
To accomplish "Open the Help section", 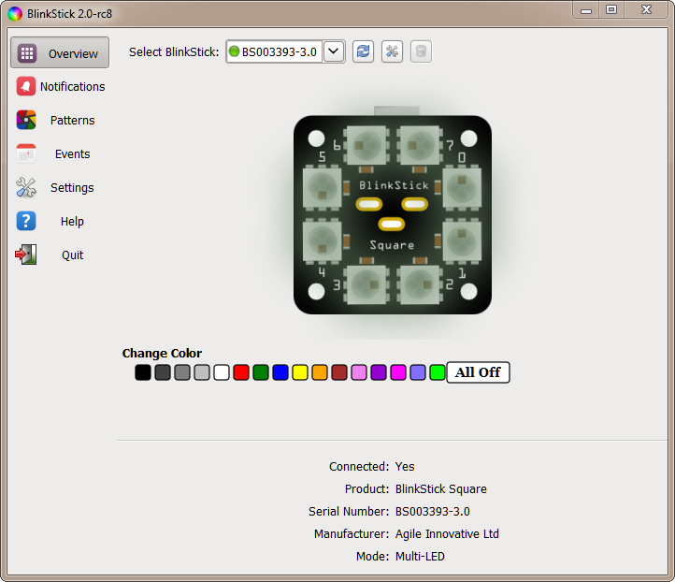I will (60, 222).
